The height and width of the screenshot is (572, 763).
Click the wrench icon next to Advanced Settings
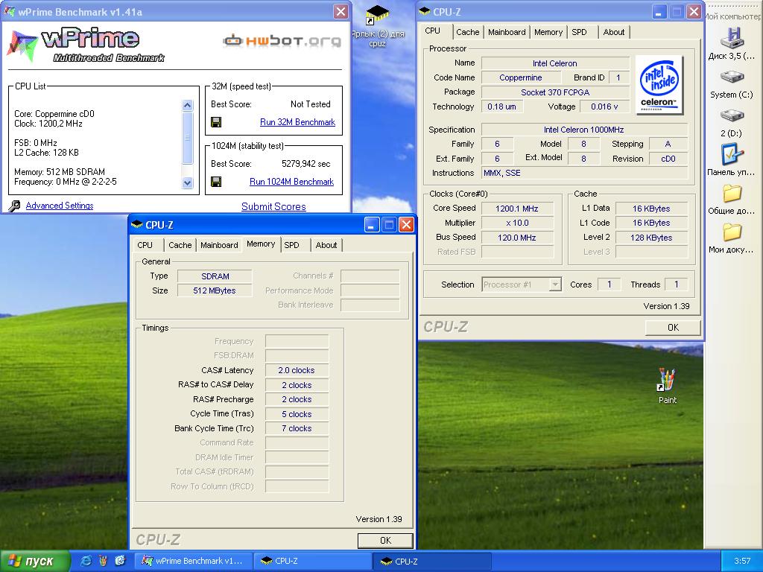click(15, 206)
